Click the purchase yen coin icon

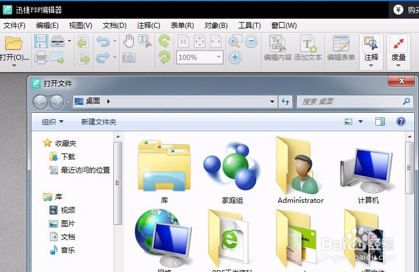[x=398, y=10]
